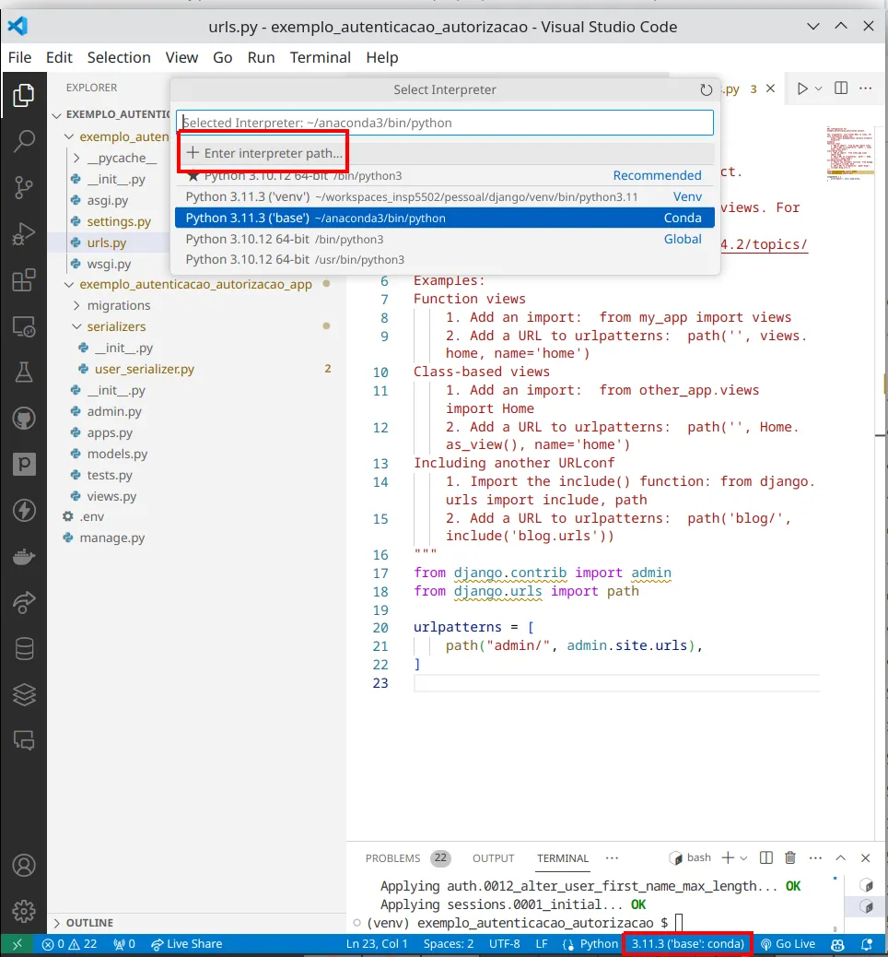888x957 pixels.
Task: Open settings.py in the explorer
Action: 118,221
